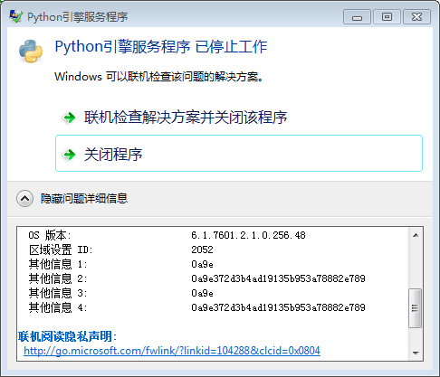Choose 关闭程序 option

(239, 154)
